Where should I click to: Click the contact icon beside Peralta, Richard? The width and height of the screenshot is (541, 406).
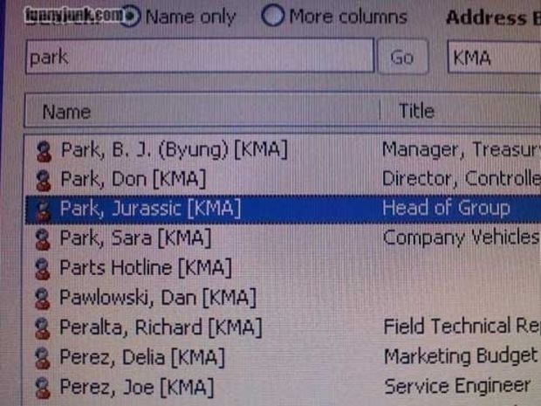tap(42, 327)
